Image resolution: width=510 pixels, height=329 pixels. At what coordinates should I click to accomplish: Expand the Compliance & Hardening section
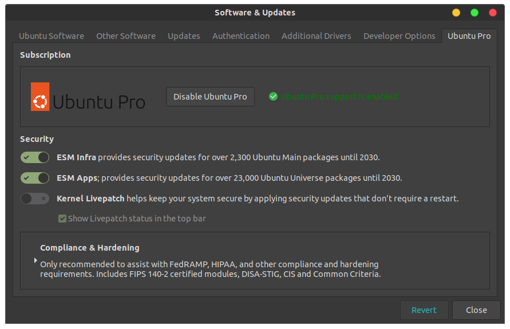click(x=35, y=260)
